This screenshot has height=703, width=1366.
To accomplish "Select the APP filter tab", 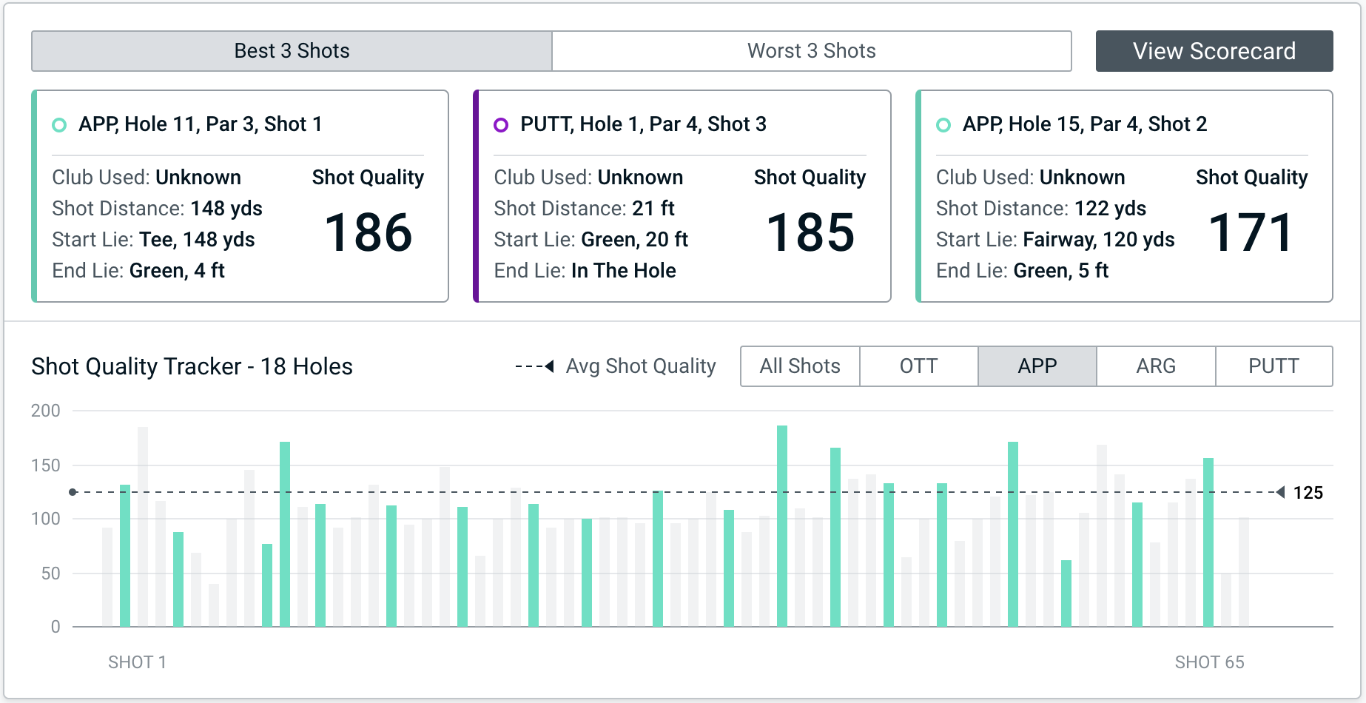I will pos(1037,366).
